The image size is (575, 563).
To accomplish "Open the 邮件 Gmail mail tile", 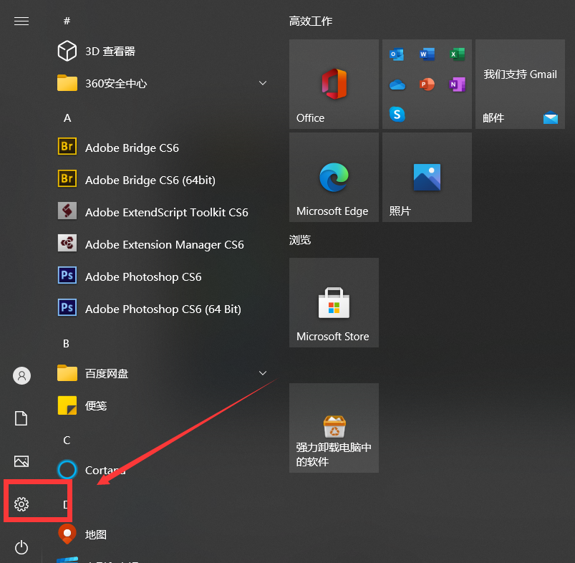I will point(520,84).
